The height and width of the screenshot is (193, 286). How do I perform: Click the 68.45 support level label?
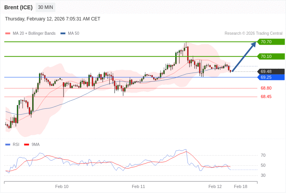266,96
